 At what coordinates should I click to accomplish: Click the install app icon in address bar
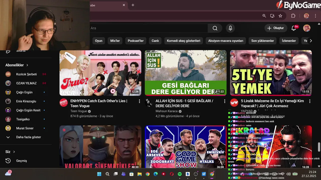point(272,16)
